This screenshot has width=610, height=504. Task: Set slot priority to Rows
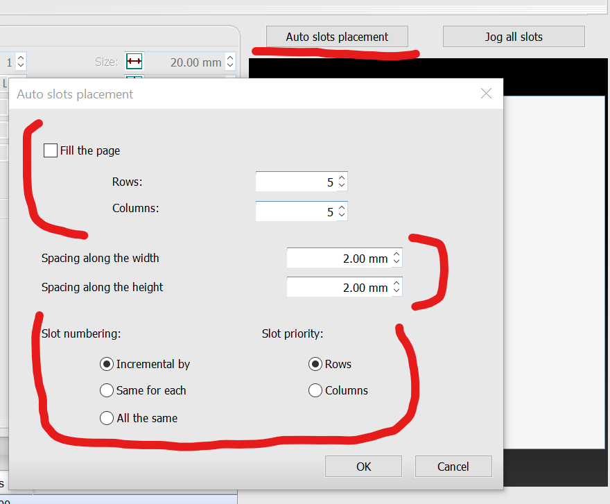[x=315, y=364]
